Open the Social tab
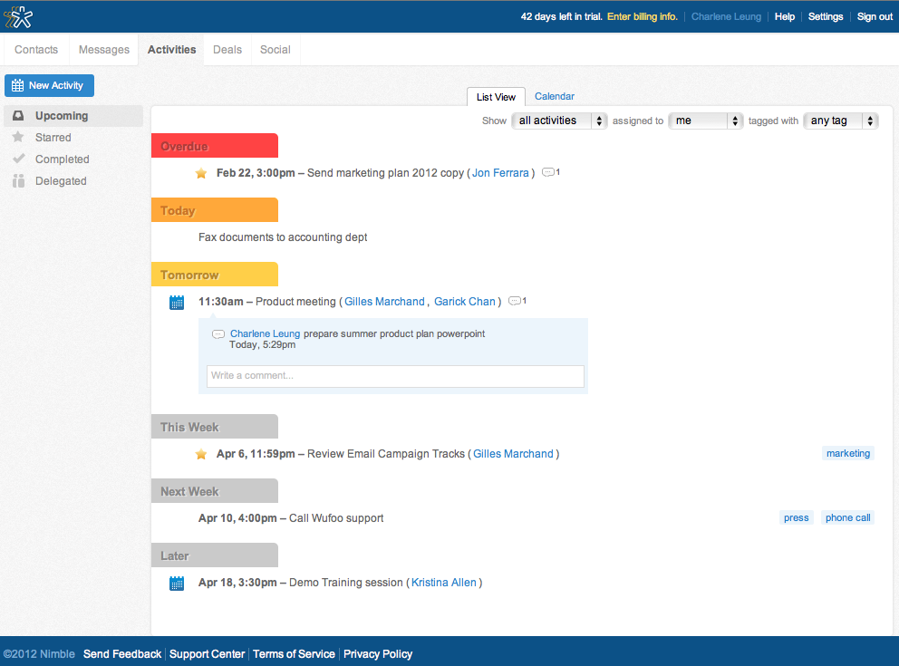The width and height of the screenshot is (899, 666). [275, 50]
